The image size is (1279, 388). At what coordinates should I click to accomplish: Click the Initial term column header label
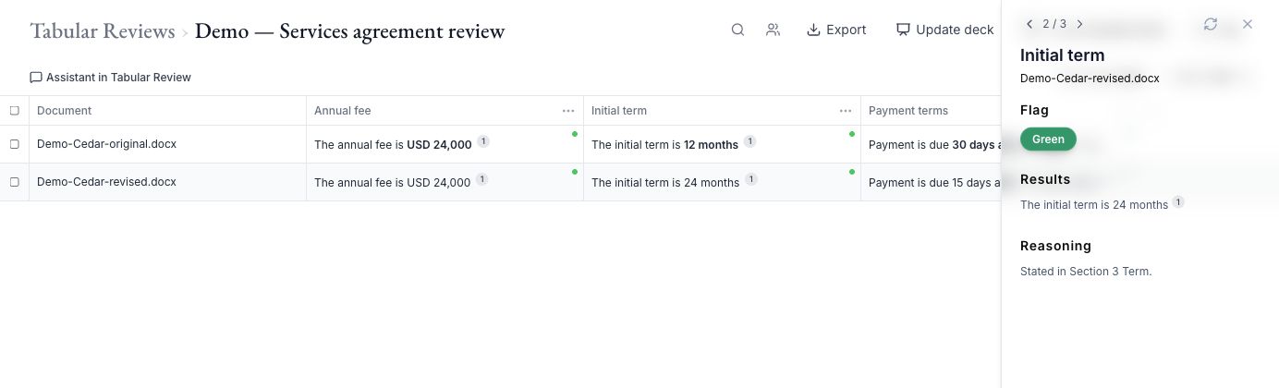[619, 111]
